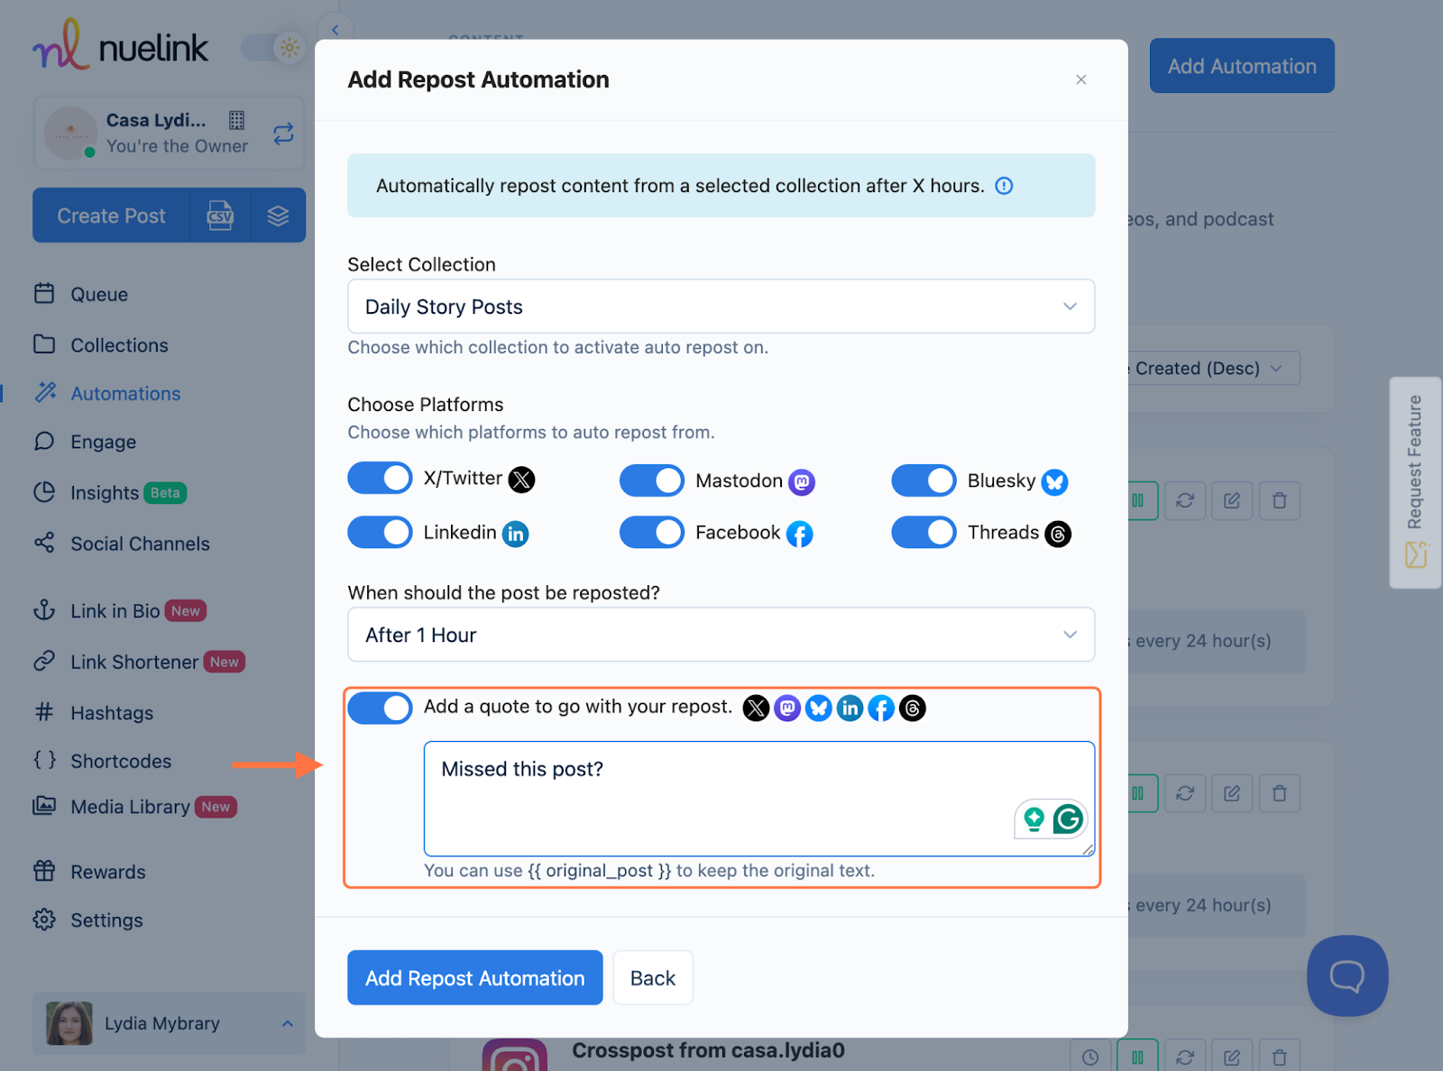The image size is (1443, 1071).
Task: Open the After 1 Hour repost time dropdown
Action: point(721,635)
